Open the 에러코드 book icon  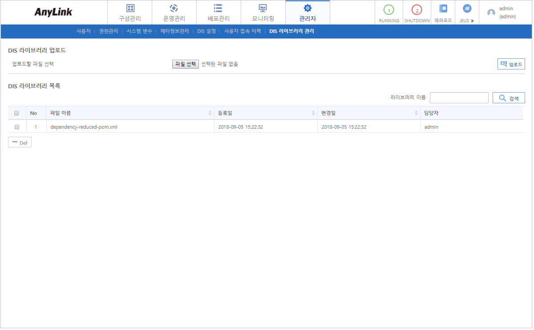click(x=443, y=9)
